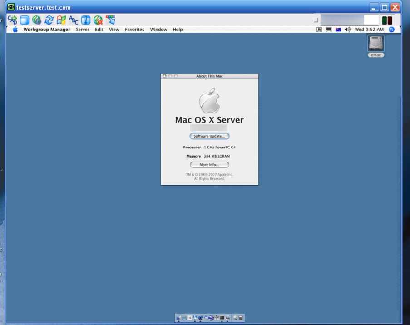Open Finder from the Dock
The image size is (410, 325).
pyautogui.click(x=178, y=318)
